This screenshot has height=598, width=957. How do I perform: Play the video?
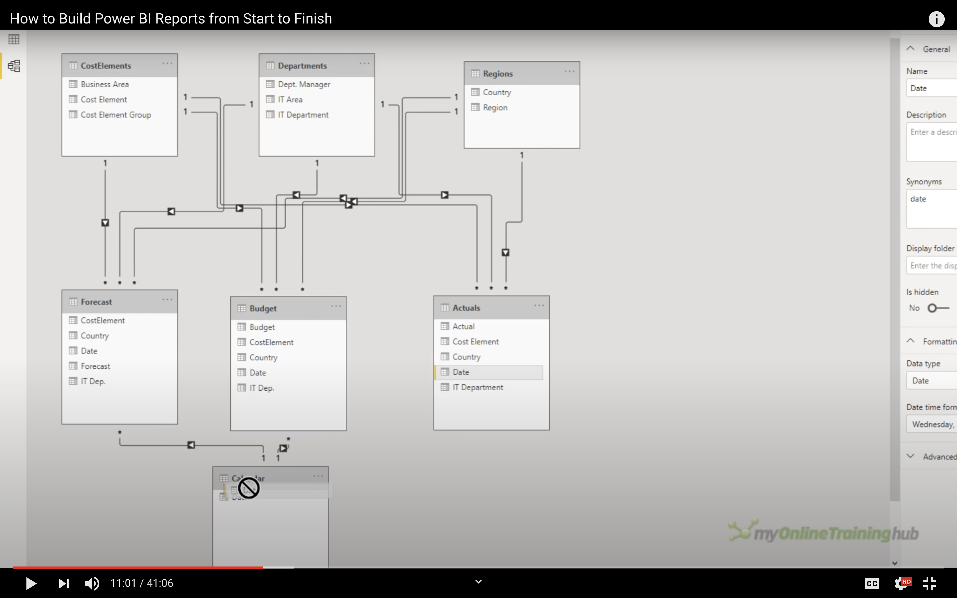coord(31,583)
